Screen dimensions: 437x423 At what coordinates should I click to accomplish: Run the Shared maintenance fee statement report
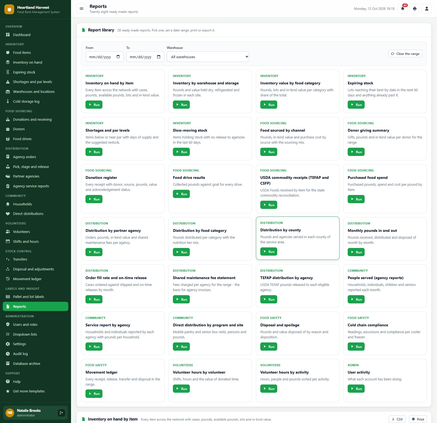[181, 299]
